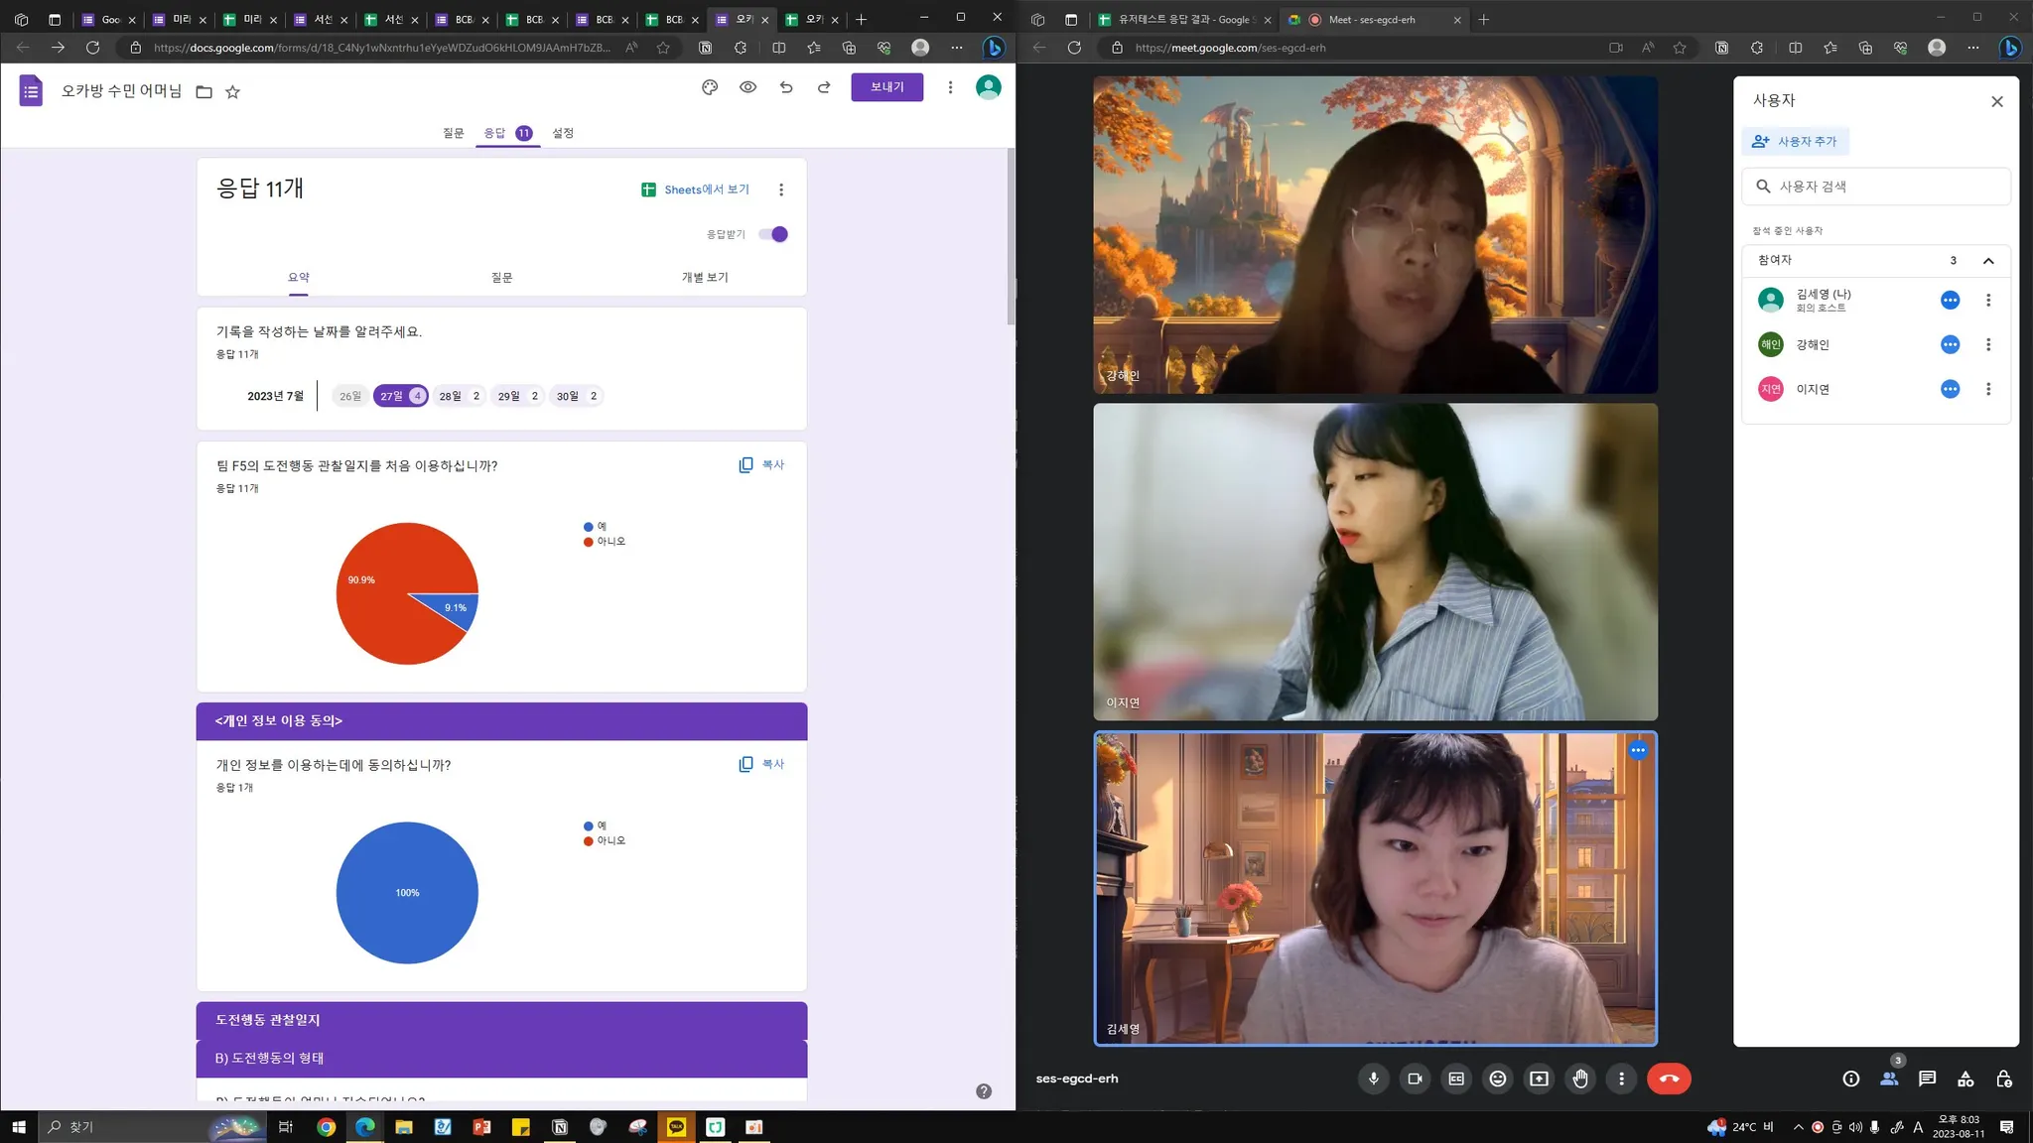The width and height of the screenshot is (2033, 1143).
Task: Collapse the participants list chevron
Action: (1988, 261)
